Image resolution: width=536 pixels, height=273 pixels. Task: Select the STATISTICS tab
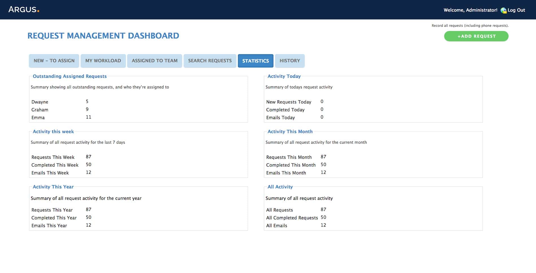tap(255, 61)
